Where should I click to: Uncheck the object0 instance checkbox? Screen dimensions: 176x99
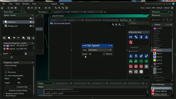pos(4,49)
